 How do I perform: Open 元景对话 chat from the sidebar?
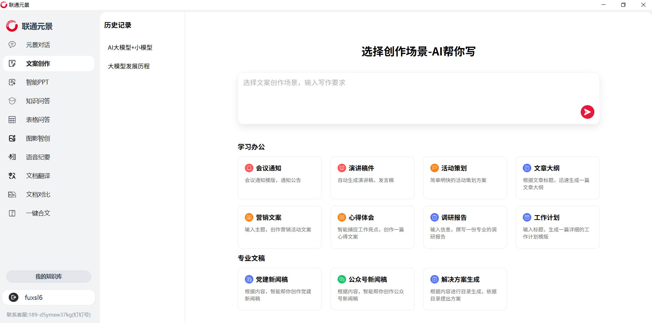coord(38,45)
